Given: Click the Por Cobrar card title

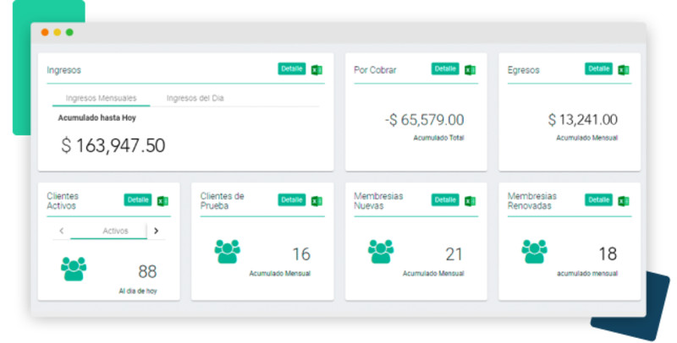Looking at the screenshot, I should tap(375, 70).
